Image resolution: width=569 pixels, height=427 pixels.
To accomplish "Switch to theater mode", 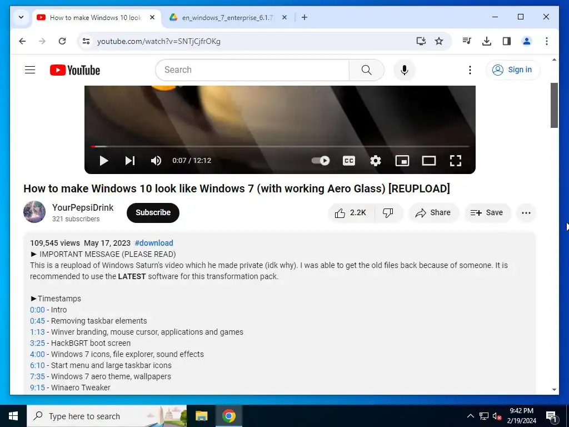I will pos(429,161).
